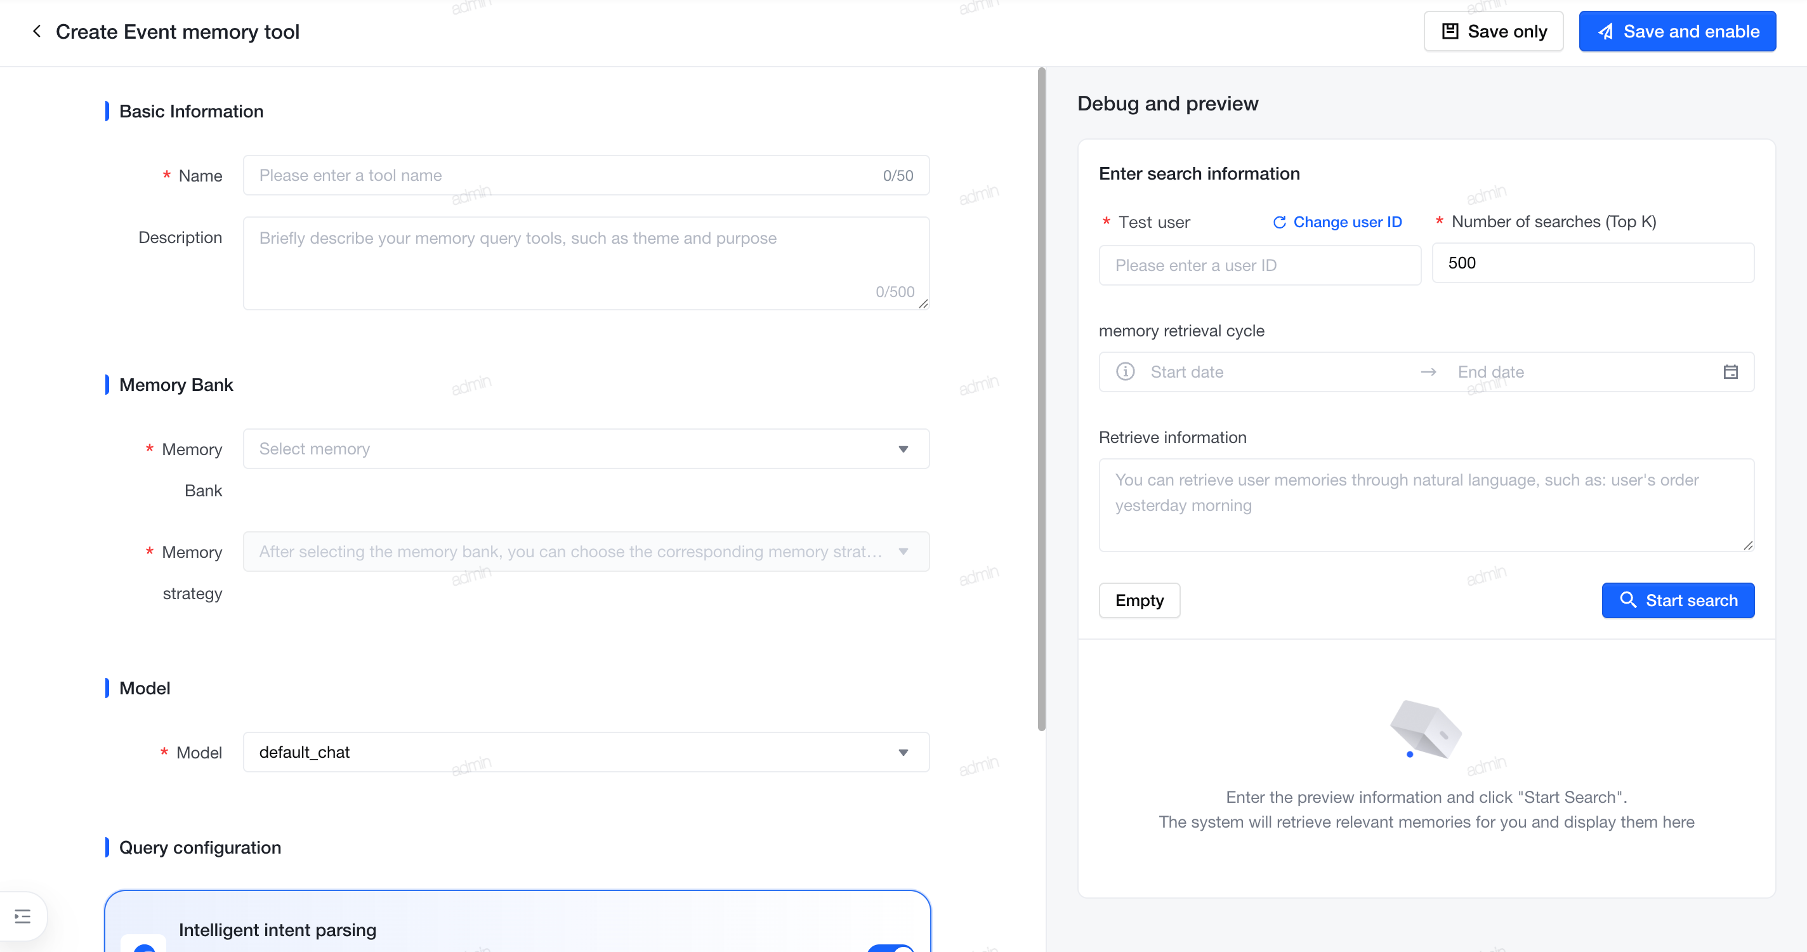
Task: Click the calendar icon in date range field
Action: 1730,372
